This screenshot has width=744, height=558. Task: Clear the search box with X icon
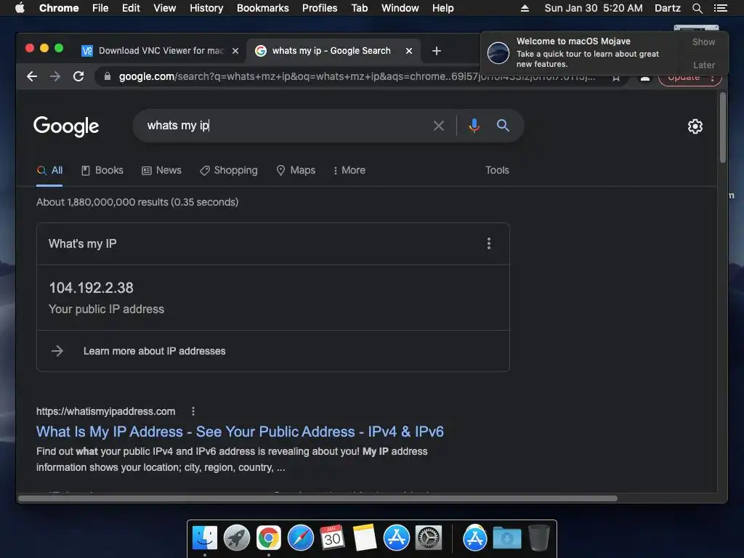(438, 126)
